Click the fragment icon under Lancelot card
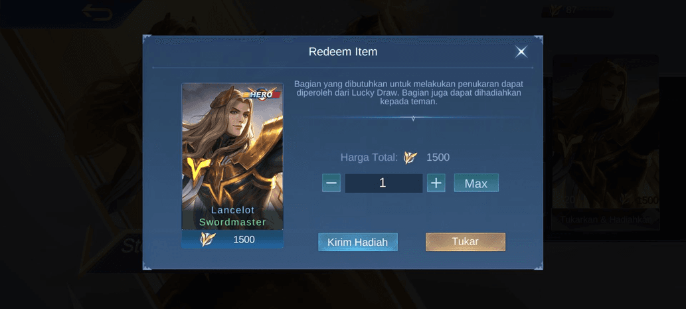The width and height of the screenshot is (686, 309). (x=207, y=239)
